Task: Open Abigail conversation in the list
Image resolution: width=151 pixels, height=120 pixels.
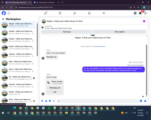Action: click(18, 25)
